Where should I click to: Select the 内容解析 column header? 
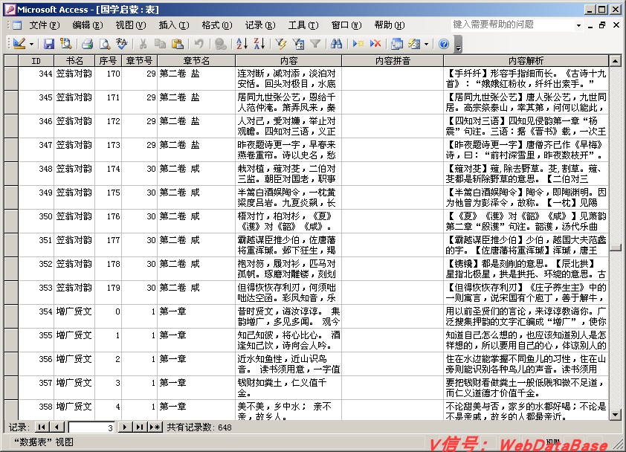[526, 61]
